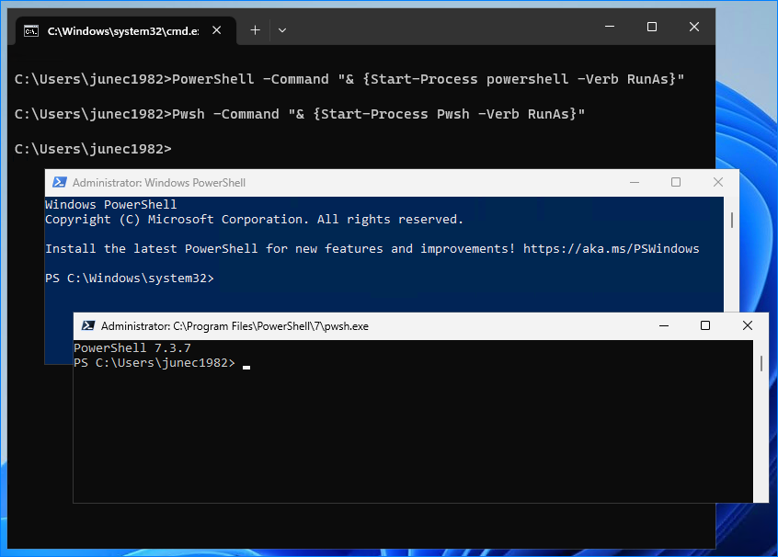The image size is (778, 557).
Task: Minimize the Administrator: Windows PowerShell window
Action: (635, 182)
